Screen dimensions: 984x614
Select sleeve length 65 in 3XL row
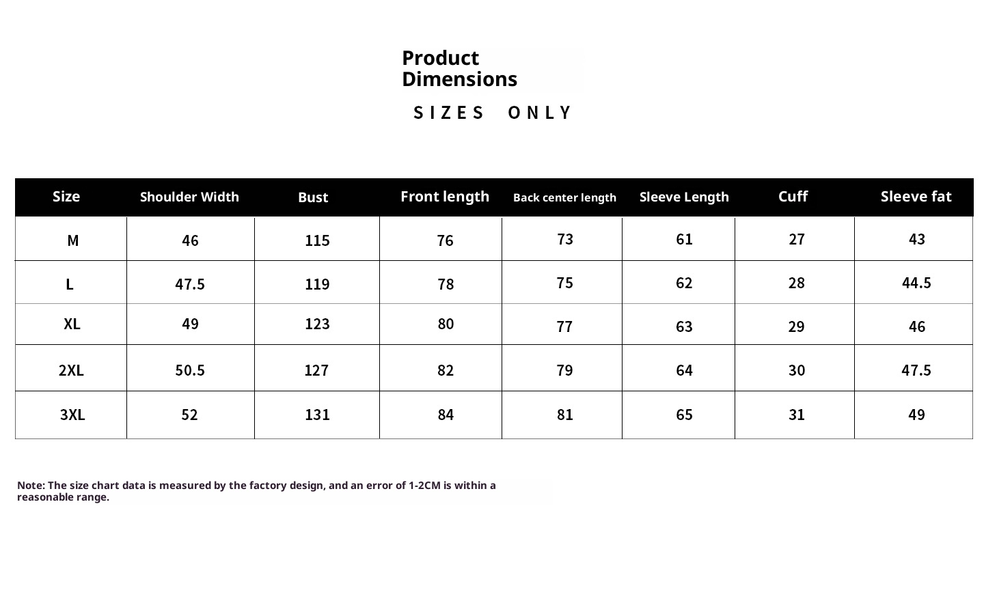tap(684, 415)
